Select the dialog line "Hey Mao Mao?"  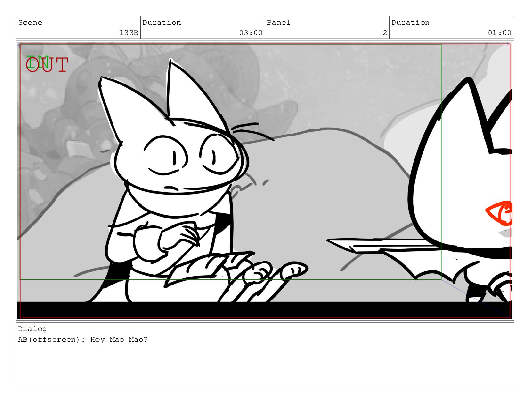click(x=119, y=339)
